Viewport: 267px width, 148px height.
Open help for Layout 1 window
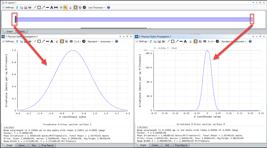tap(108, 8)
